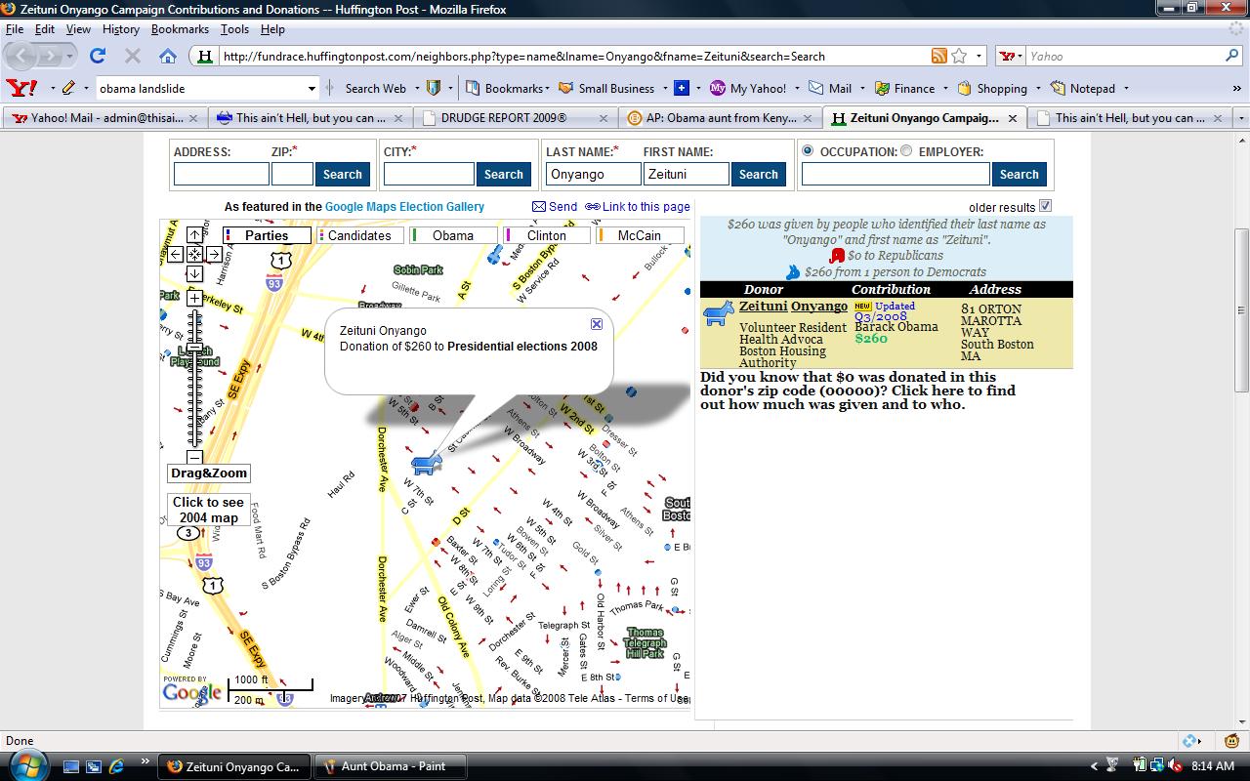Pan the map up with the arrow
This screenshot has height=781, width=1250.
tap(194, 235)
